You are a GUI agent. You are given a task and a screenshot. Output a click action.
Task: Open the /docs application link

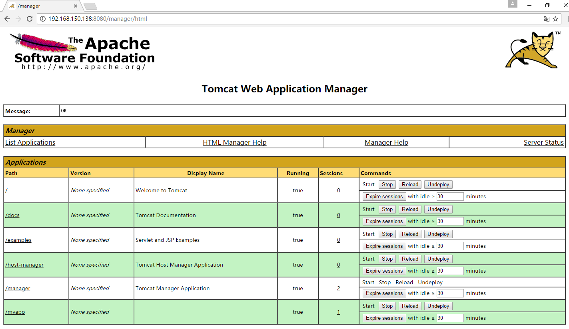coord(12,215)
